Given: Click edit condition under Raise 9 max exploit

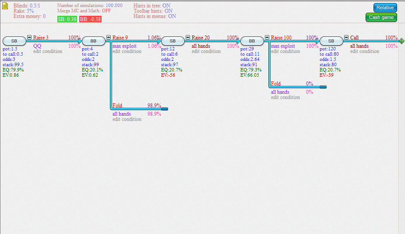Looking at the screenshot, I should [x=127, y=51].
